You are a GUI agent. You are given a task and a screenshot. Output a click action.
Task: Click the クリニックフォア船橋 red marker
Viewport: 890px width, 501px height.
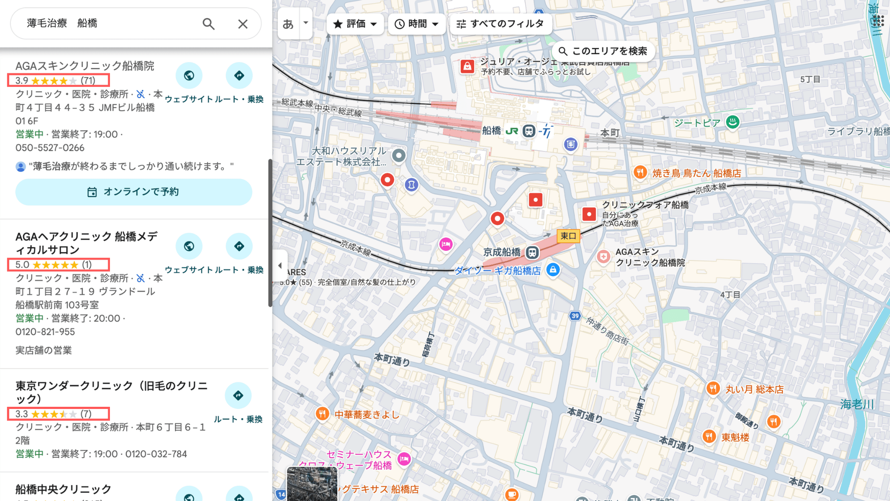[589, 214]
